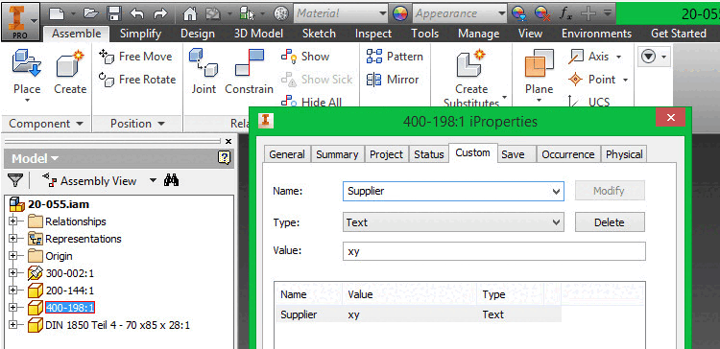The image size is (720, 349).
Task: Click the filter funnel icon in Model browser
Action: tap(15, 180)
